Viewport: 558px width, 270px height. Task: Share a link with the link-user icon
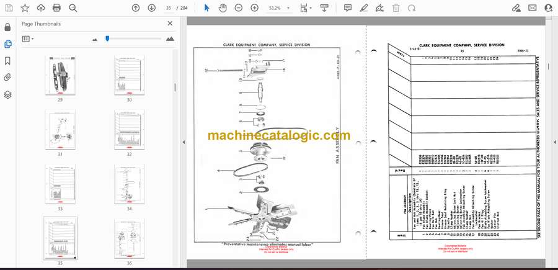pyautogui.click(x=516, y=8)
